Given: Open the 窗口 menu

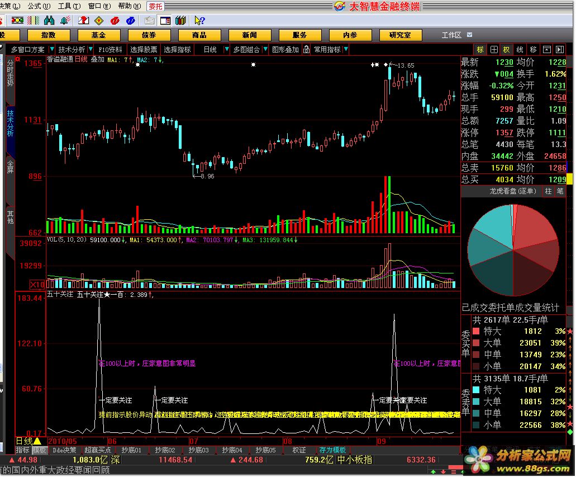Looking at the screenshot, I should coord(99,6).
